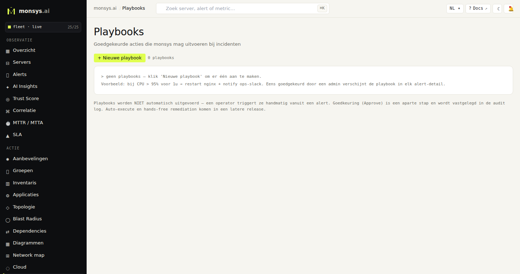520x274 pixels.
Task: Click the Correlatie icon
Action: 8,112
